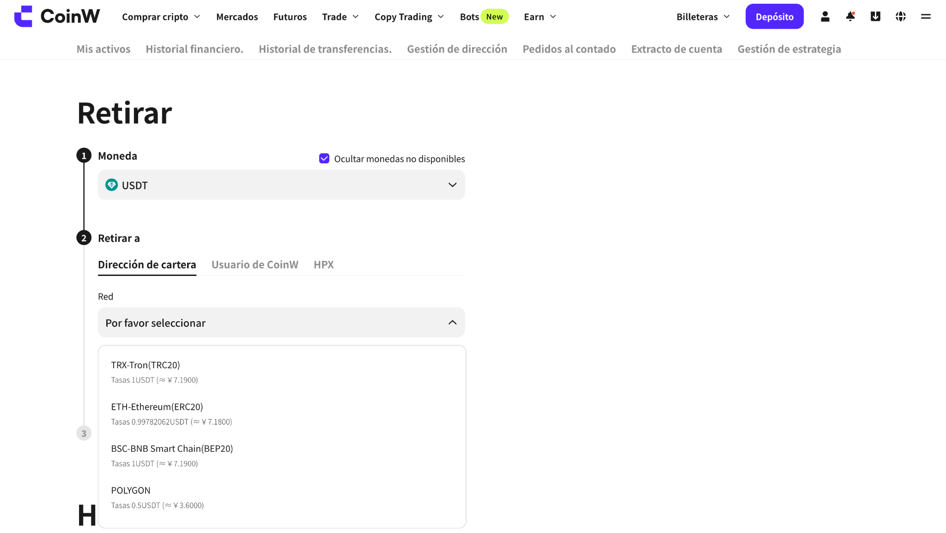Expand the Earn dropdown menu
This screenshot has width=946, height=533.
[x=540, y=17]
